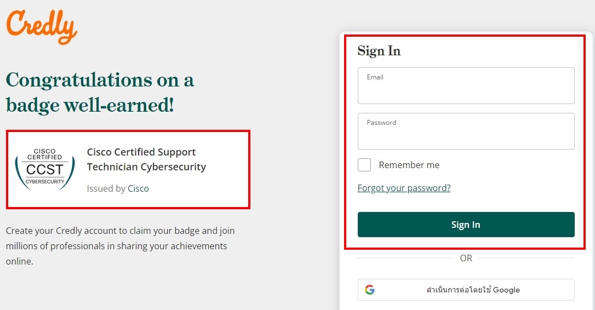
Task: Click the Password field label
Action: (381, 123)
